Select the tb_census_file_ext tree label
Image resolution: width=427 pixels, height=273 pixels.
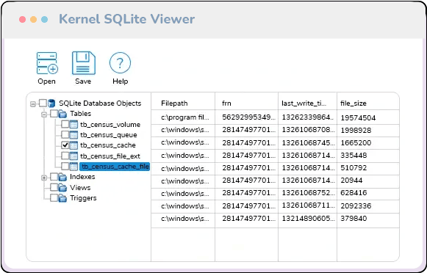tap(110, 156)
